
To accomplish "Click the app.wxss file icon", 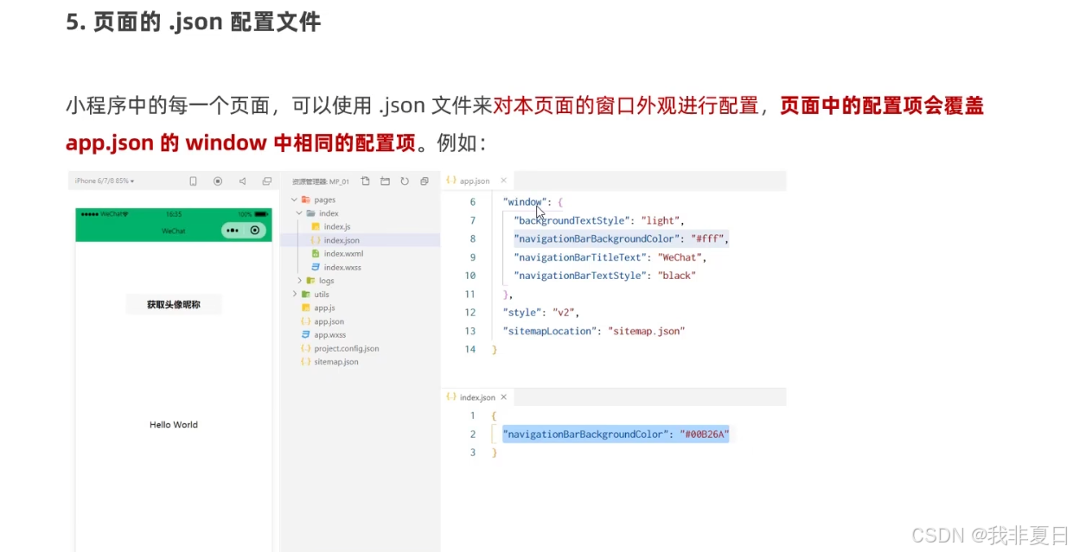I will (x=305, y=335).
